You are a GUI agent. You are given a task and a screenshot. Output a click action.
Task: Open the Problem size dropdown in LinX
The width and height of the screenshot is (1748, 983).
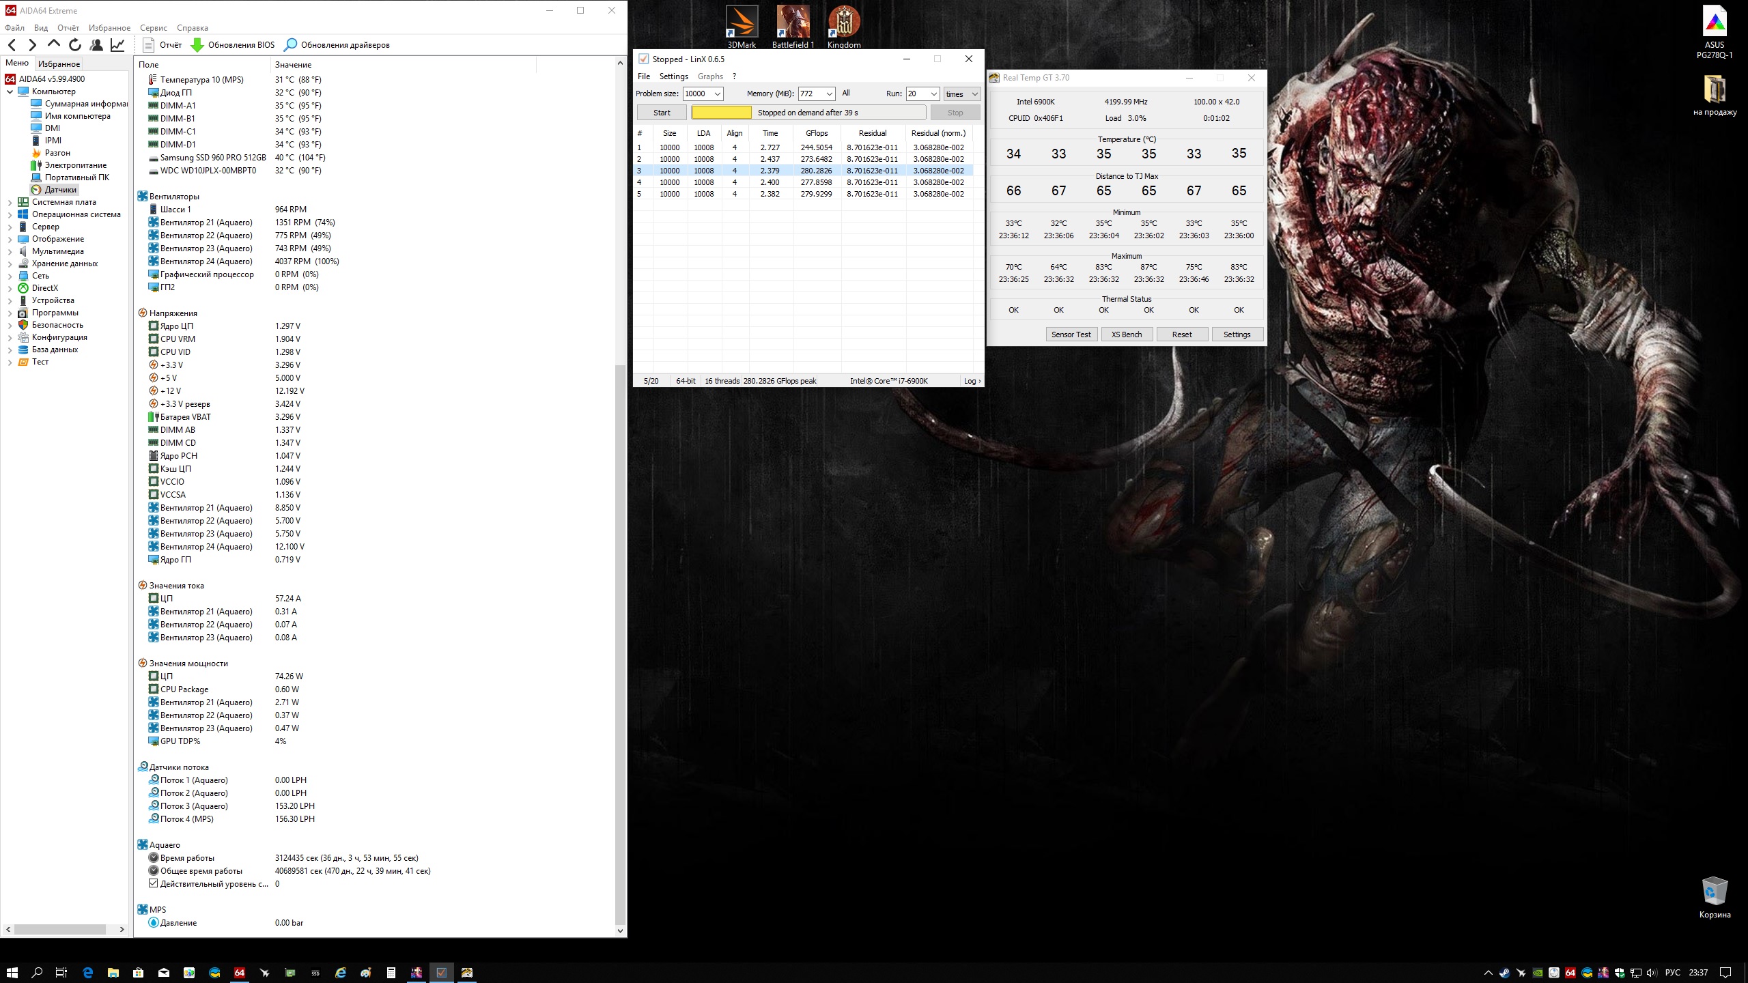pyautogui.click(x=717, y=94)
